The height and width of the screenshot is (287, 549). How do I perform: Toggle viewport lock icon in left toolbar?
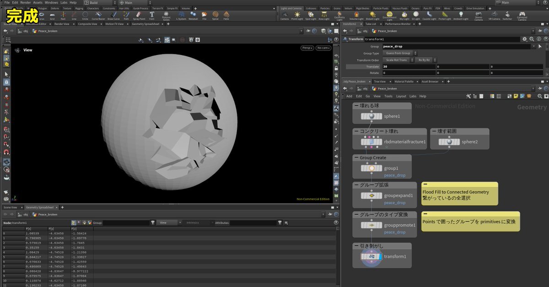pyautogui.click(x=6, y=82)
